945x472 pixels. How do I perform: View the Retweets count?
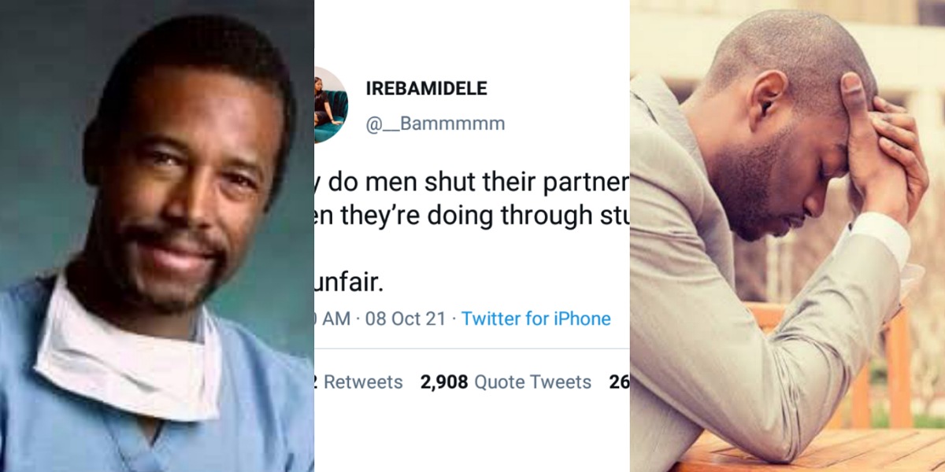(x=358, y=382)
